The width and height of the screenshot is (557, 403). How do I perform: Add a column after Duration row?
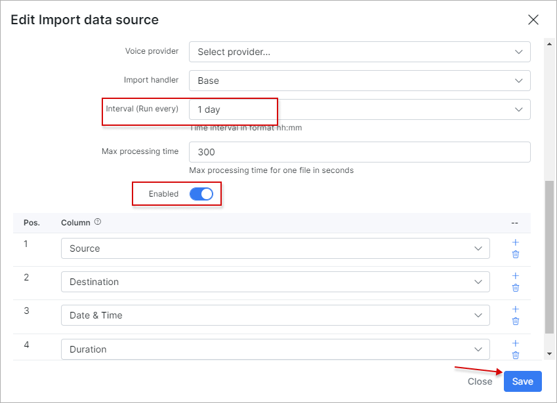516,343
